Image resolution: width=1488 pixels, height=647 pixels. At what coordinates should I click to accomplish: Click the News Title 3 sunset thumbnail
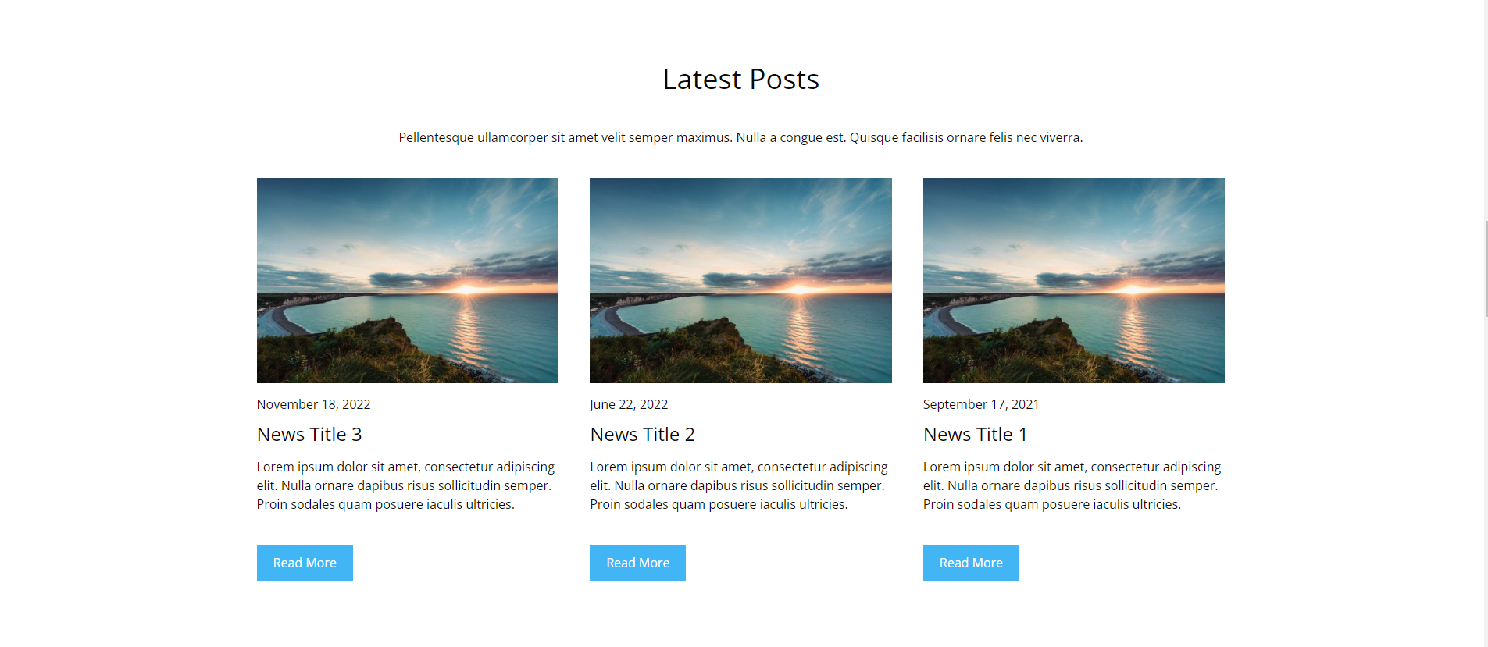pyautogui.click(x=408, y=280)
